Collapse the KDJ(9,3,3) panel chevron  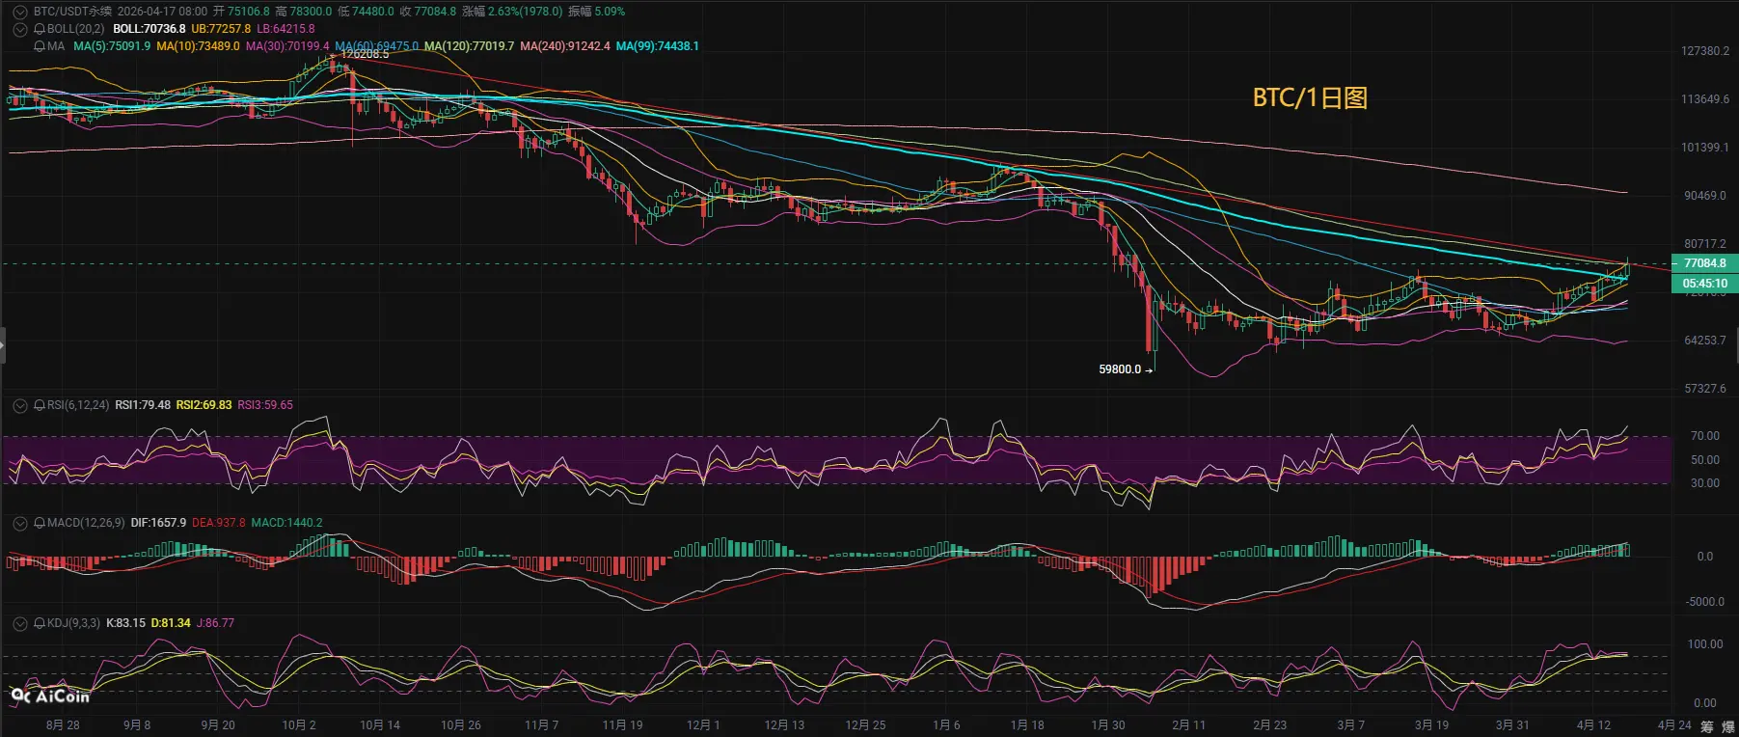[19, 623]
